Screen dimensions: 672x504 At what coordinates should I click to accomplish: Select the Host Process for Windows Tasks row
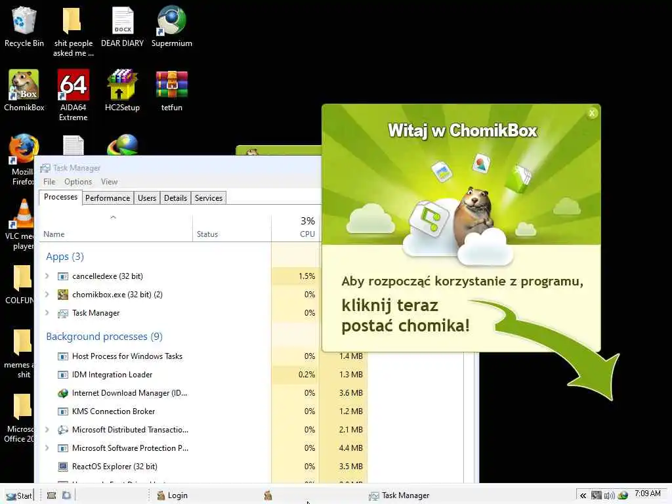click(x=203, y=356)
